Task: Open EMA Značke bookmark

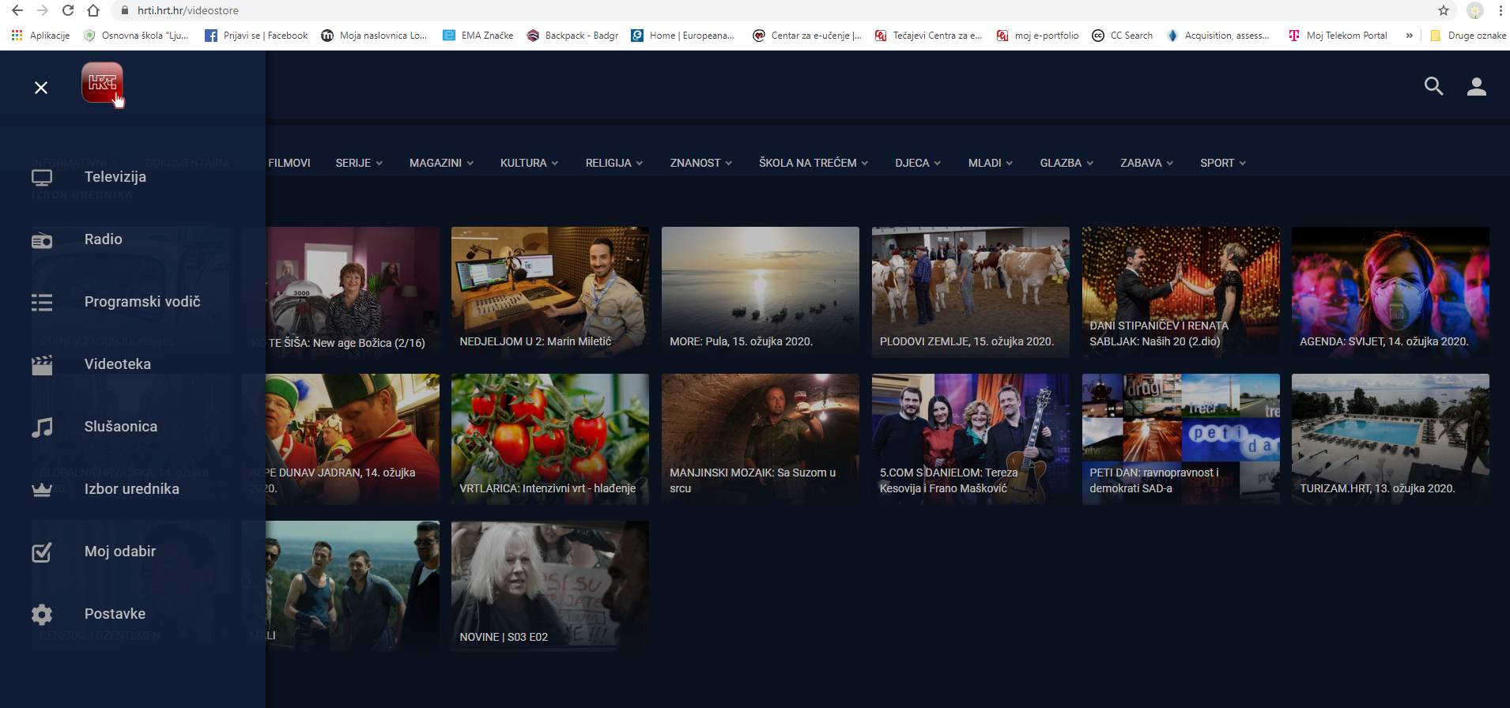Action: click(478, 36)
